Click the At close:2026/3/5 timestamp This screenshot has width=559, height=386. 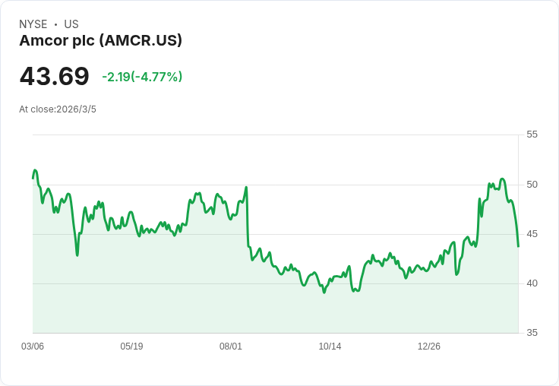tap(58, 109)
